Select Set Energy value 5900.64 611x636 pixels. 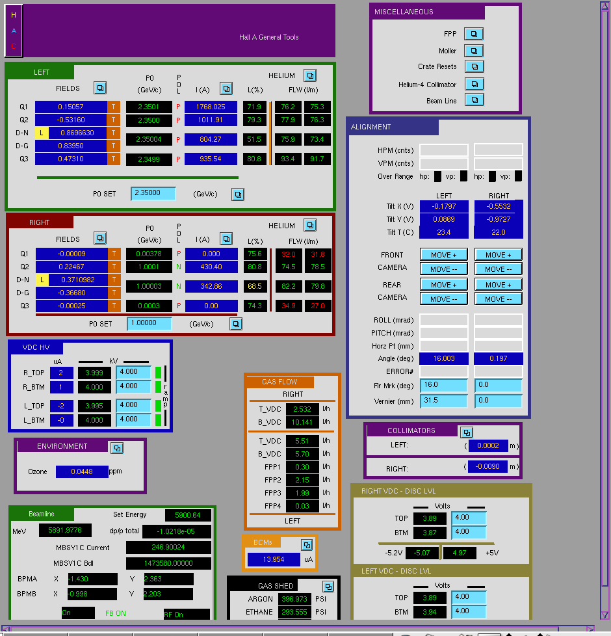pyautogui.click(x=188, y=515)
